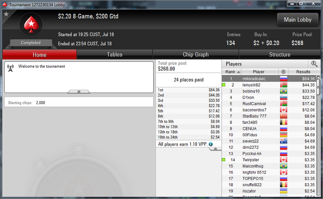Click the PokerStars spade logo
Screen dimensions: 323x199
point(31,24)
